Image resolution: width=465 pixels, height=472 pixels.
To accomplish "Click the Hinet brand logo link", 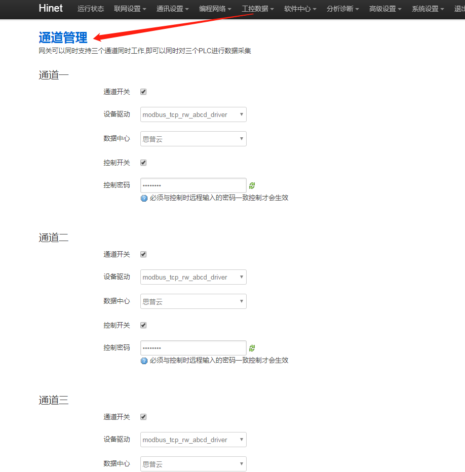I will tap(51, 9).
